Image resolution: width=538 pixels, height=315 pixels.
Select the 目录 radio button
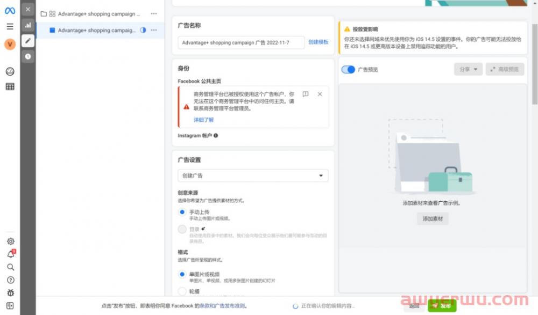tap(182, 229)
